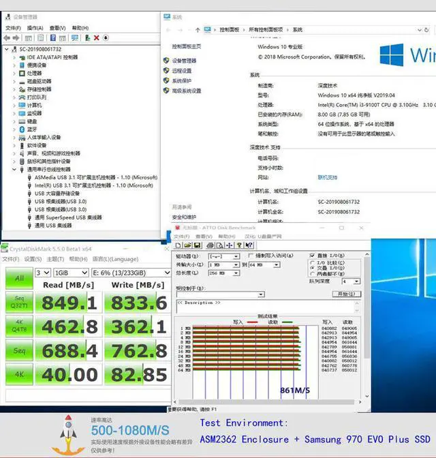The width and height of the screenshot is (436, 458).
Task: Select the I/O 比较 radio button
Action: point(312,262)
